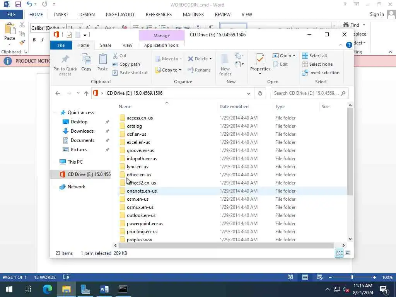Open the Application Tools tab
This screenshot has height=297, width=396.
click(161, 45)
